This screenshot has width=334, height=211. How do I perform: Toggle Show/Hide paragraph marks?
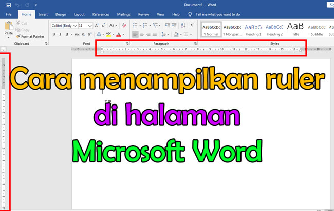(192, 25)
